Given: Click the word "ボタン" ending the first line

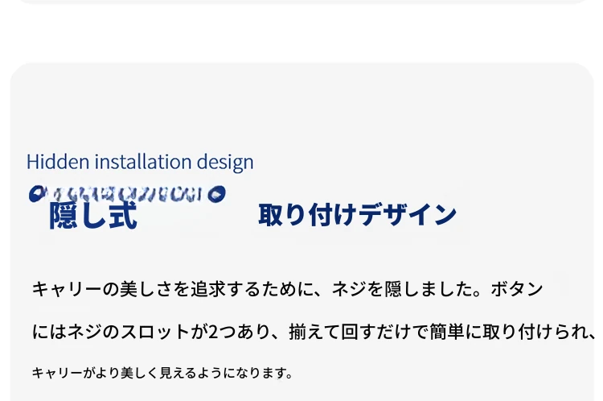Looking at the screenshot, I should tap(516, 289).
